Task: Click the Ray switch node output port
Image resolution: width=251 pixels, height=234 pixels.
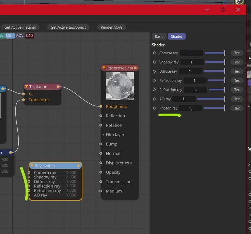Action: [x=78, y=166]
